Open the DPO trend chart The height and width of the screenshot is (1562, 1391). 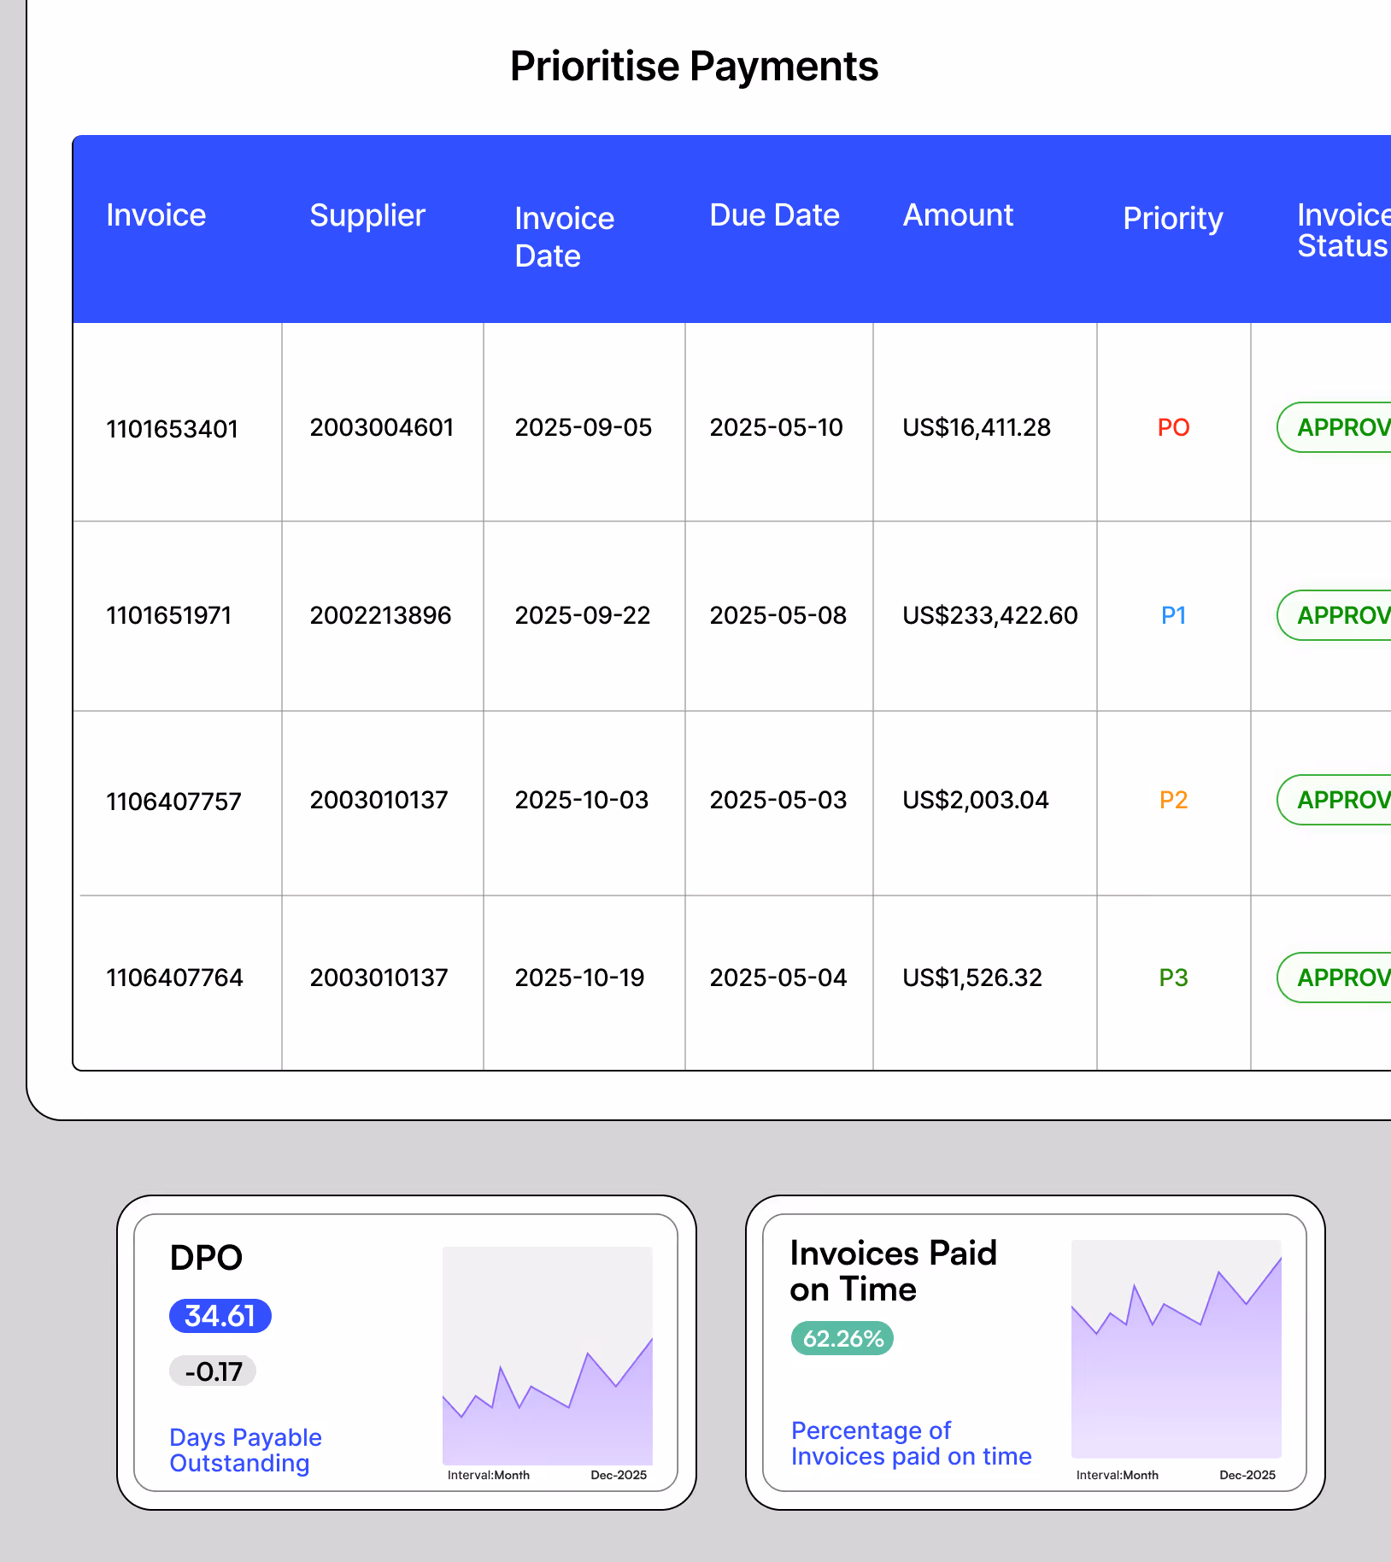548,1356
